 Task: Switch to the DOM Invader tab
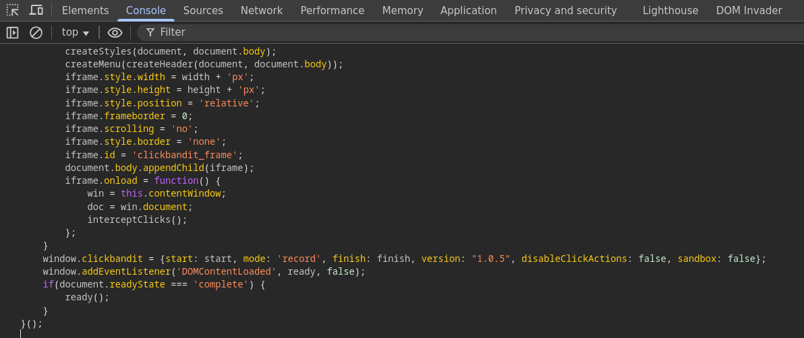coord(749,10)
